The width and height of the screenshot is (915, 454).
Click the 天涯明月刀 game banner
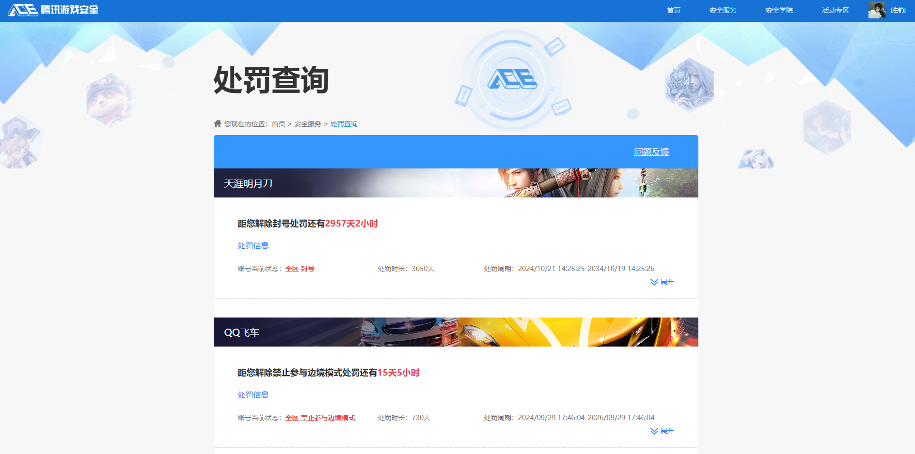(456, 183)
